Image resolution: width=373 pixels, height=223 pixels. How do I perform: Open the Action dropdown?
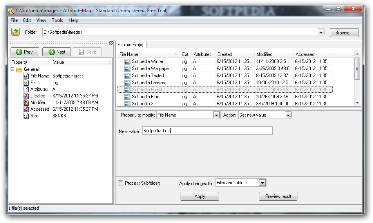[x=288, y=115]
